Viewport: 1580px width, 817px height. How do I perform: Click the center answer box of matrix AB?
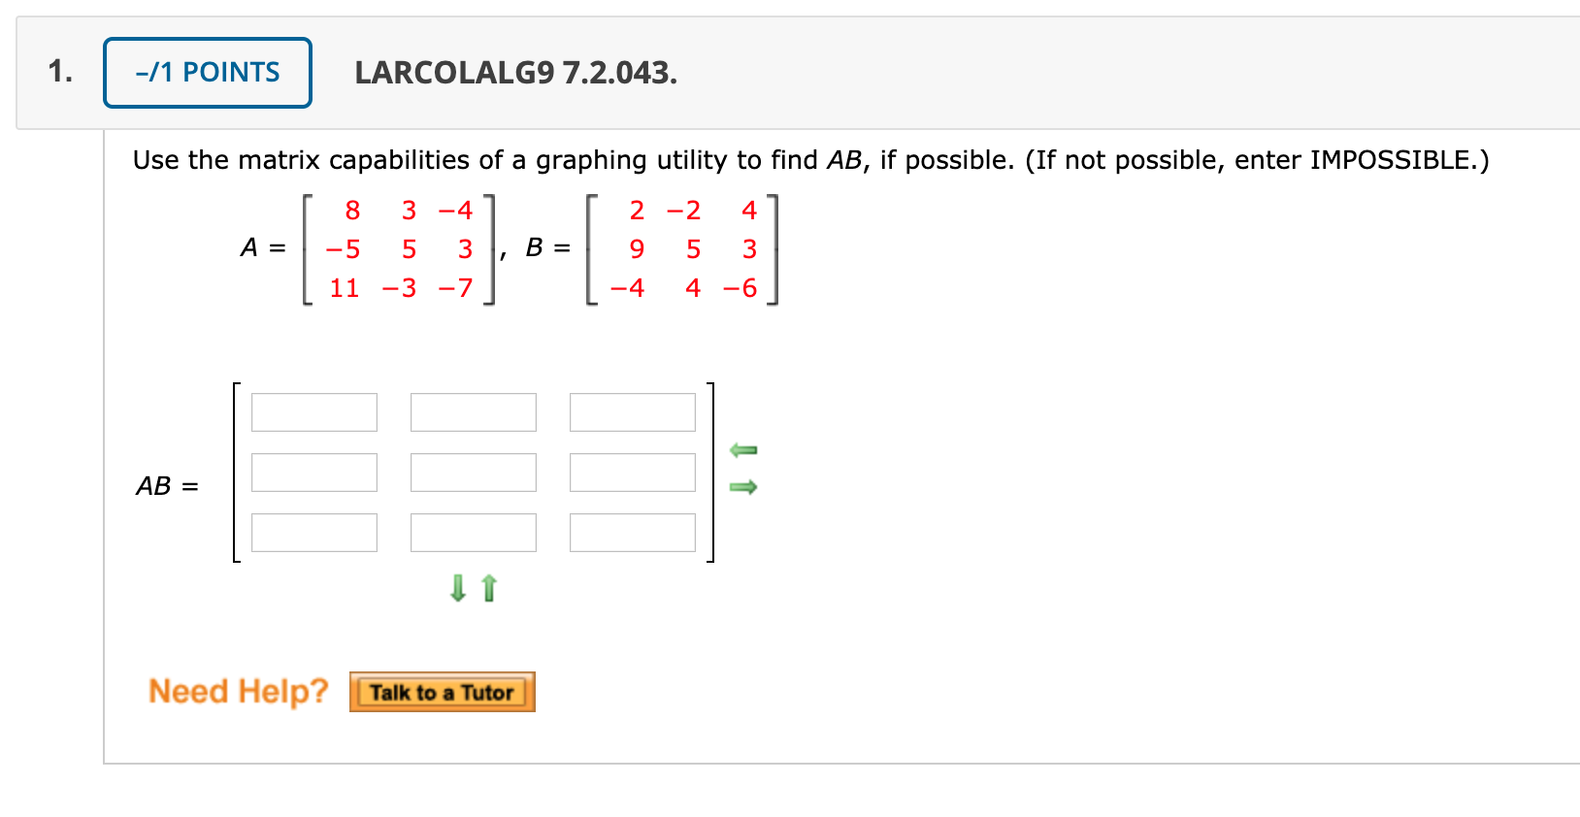pos(474,473)
